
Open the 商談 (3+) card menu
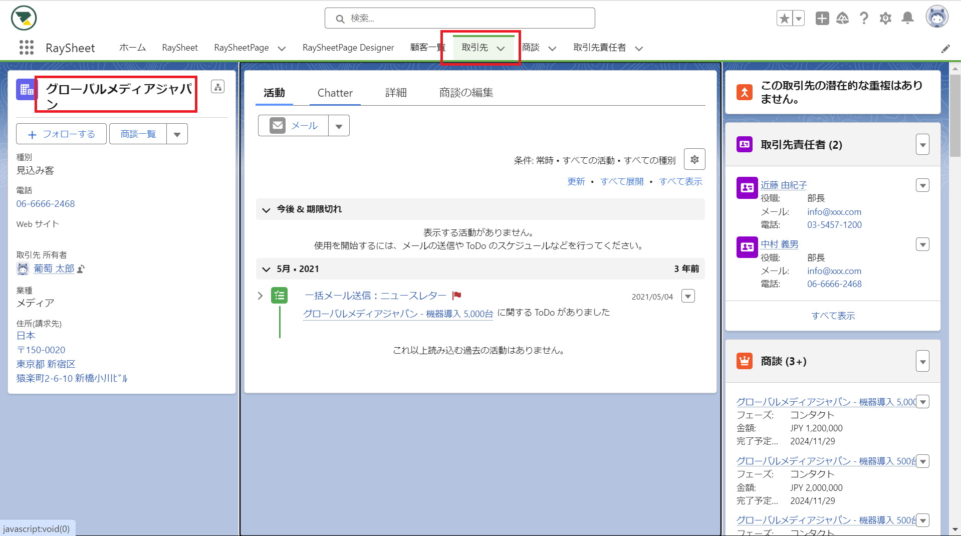922,361
